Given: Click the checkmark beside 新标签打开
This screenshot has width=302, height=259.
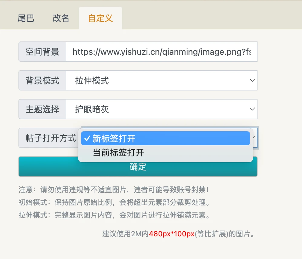Looking at the screenshot, I should pos(87,139).
